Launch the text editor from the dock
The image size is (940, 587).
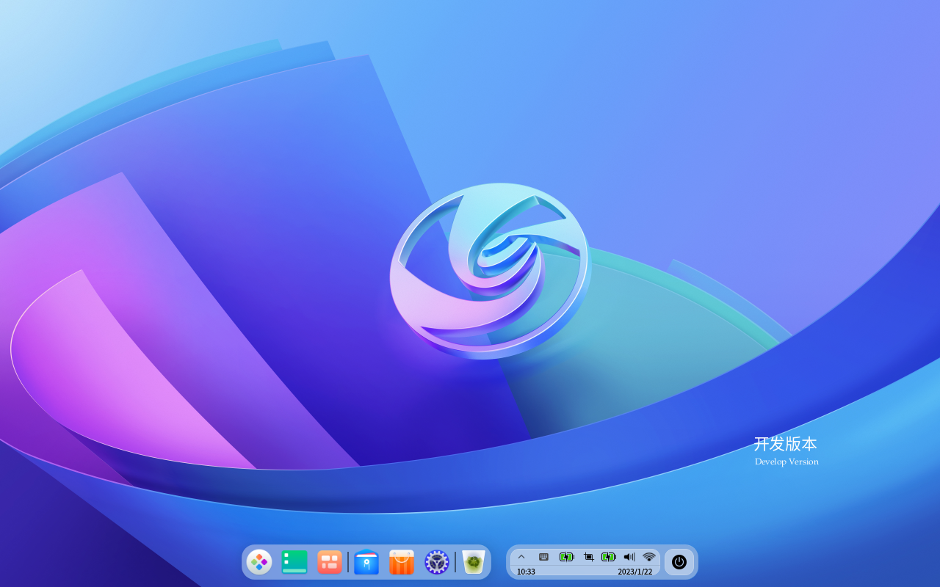pyautogui.click(x=294, y=561)
